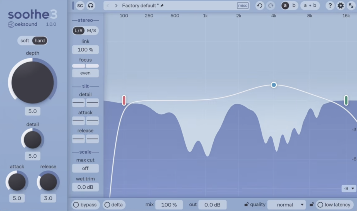Viewport: 357px width, 211px height.
Task: Click the preset pin icon
Action: click(x=162, y=6)
